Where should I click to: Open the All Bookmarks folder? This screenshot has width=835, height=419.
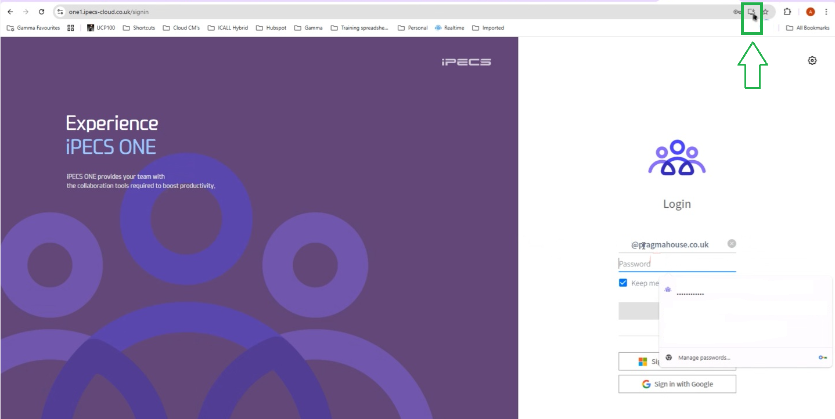click(x=808, y=28)
